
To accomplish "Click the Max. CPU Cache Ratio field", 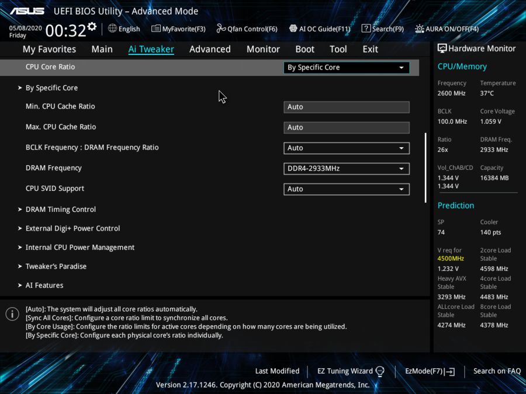I will pyautogui.click(x=347, y=128).
